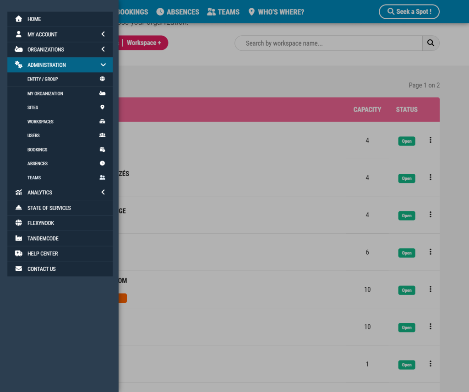Click top nav Who's Where? link
469x392 pixels.
click(276, 12)
